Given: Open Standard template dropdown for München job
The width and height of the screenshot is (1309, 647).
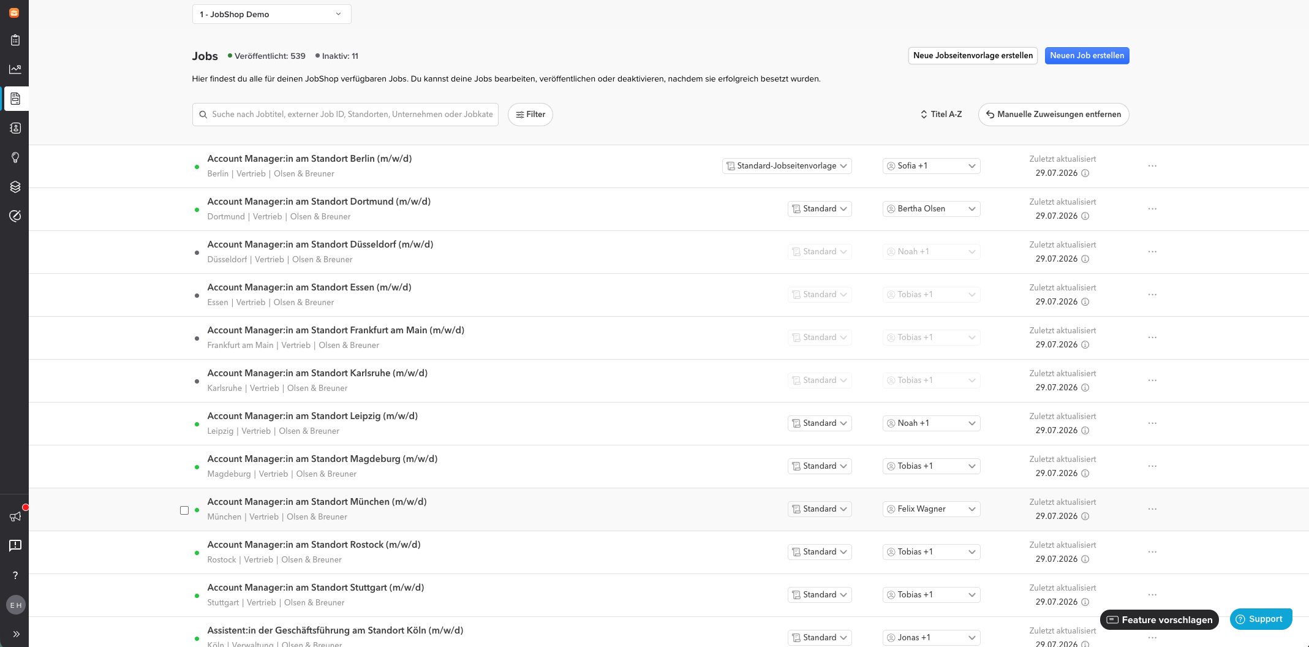Looking at the screenshot, I should [819, 509].
